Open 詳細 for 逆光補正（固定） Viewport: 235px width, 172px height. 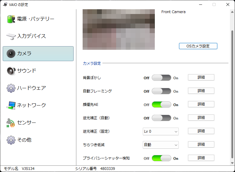201,131
